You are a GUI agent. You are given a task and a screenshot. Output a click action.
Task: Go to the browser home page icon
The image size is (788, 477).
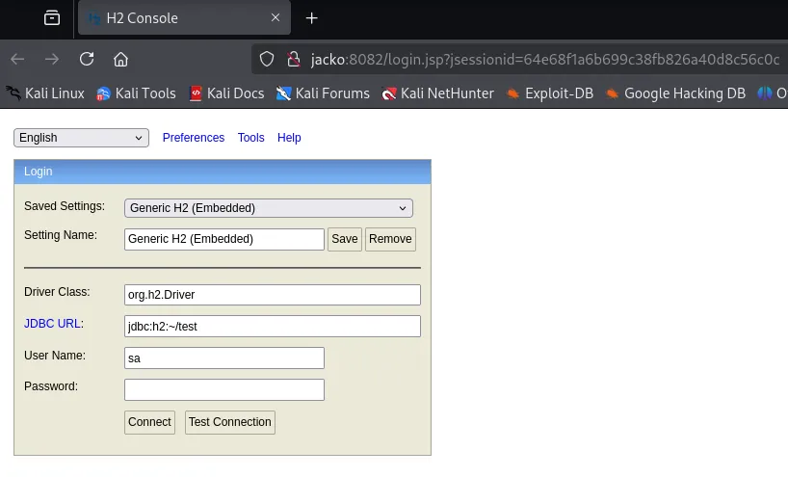(x=120, y=60)
